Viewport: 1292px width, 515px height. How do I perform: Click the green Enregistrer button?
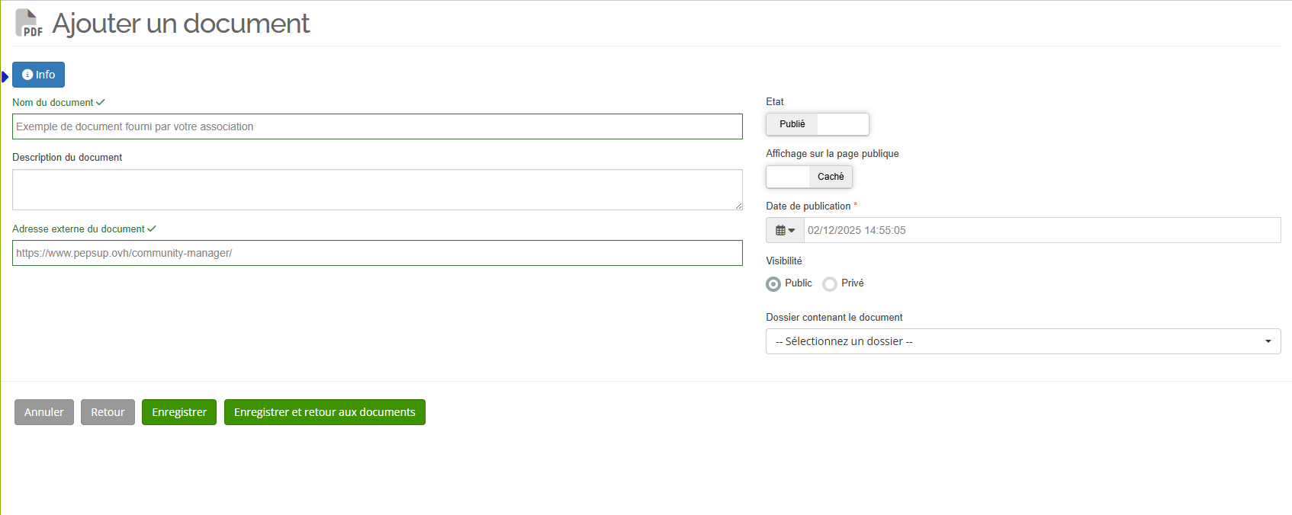(179, 412)
